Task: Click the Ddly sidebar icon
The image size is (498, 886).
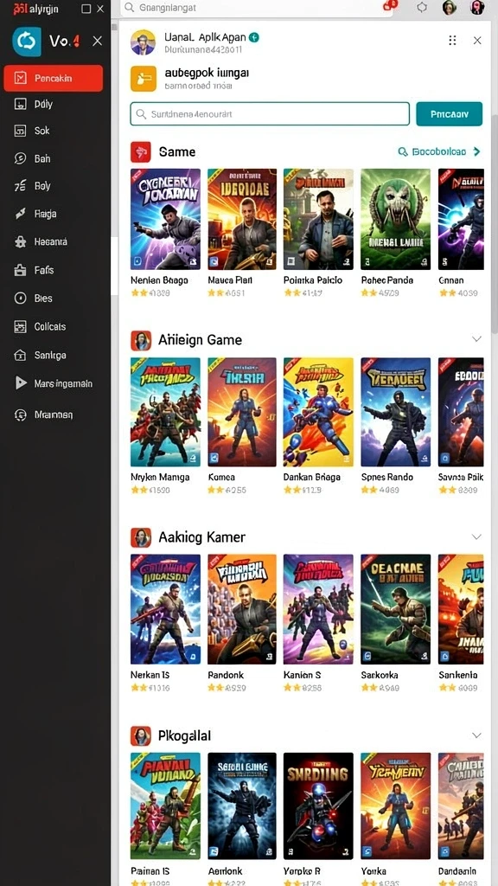Action: (x=21, y=104)
